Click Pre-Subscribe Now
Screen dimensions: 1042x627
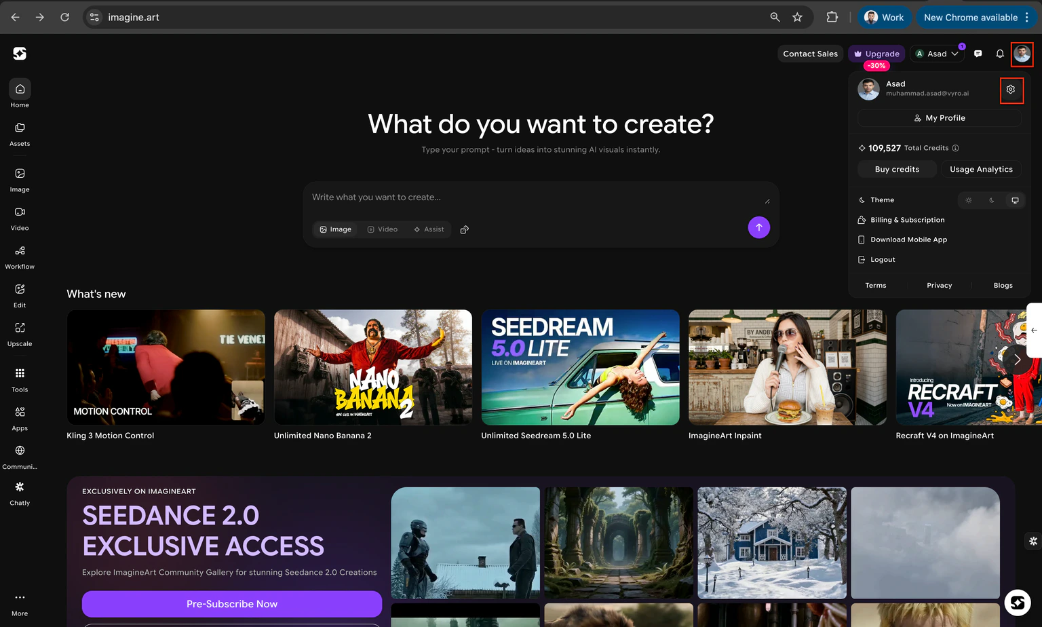232,604
